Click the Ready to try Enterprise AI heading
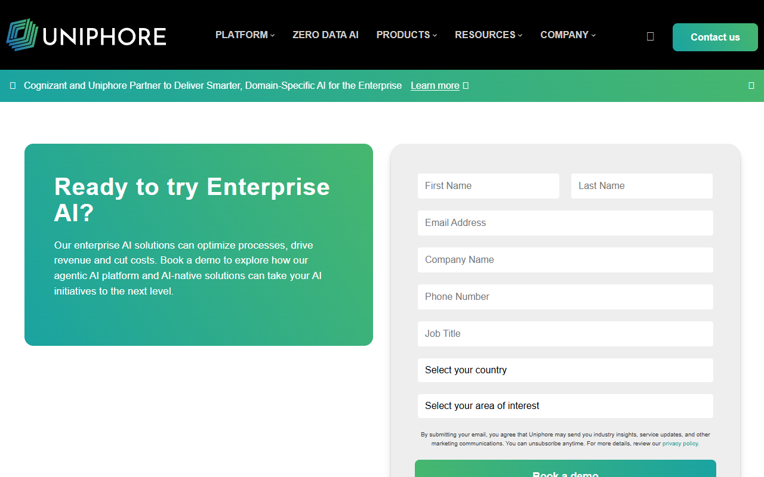 point(192,199)
